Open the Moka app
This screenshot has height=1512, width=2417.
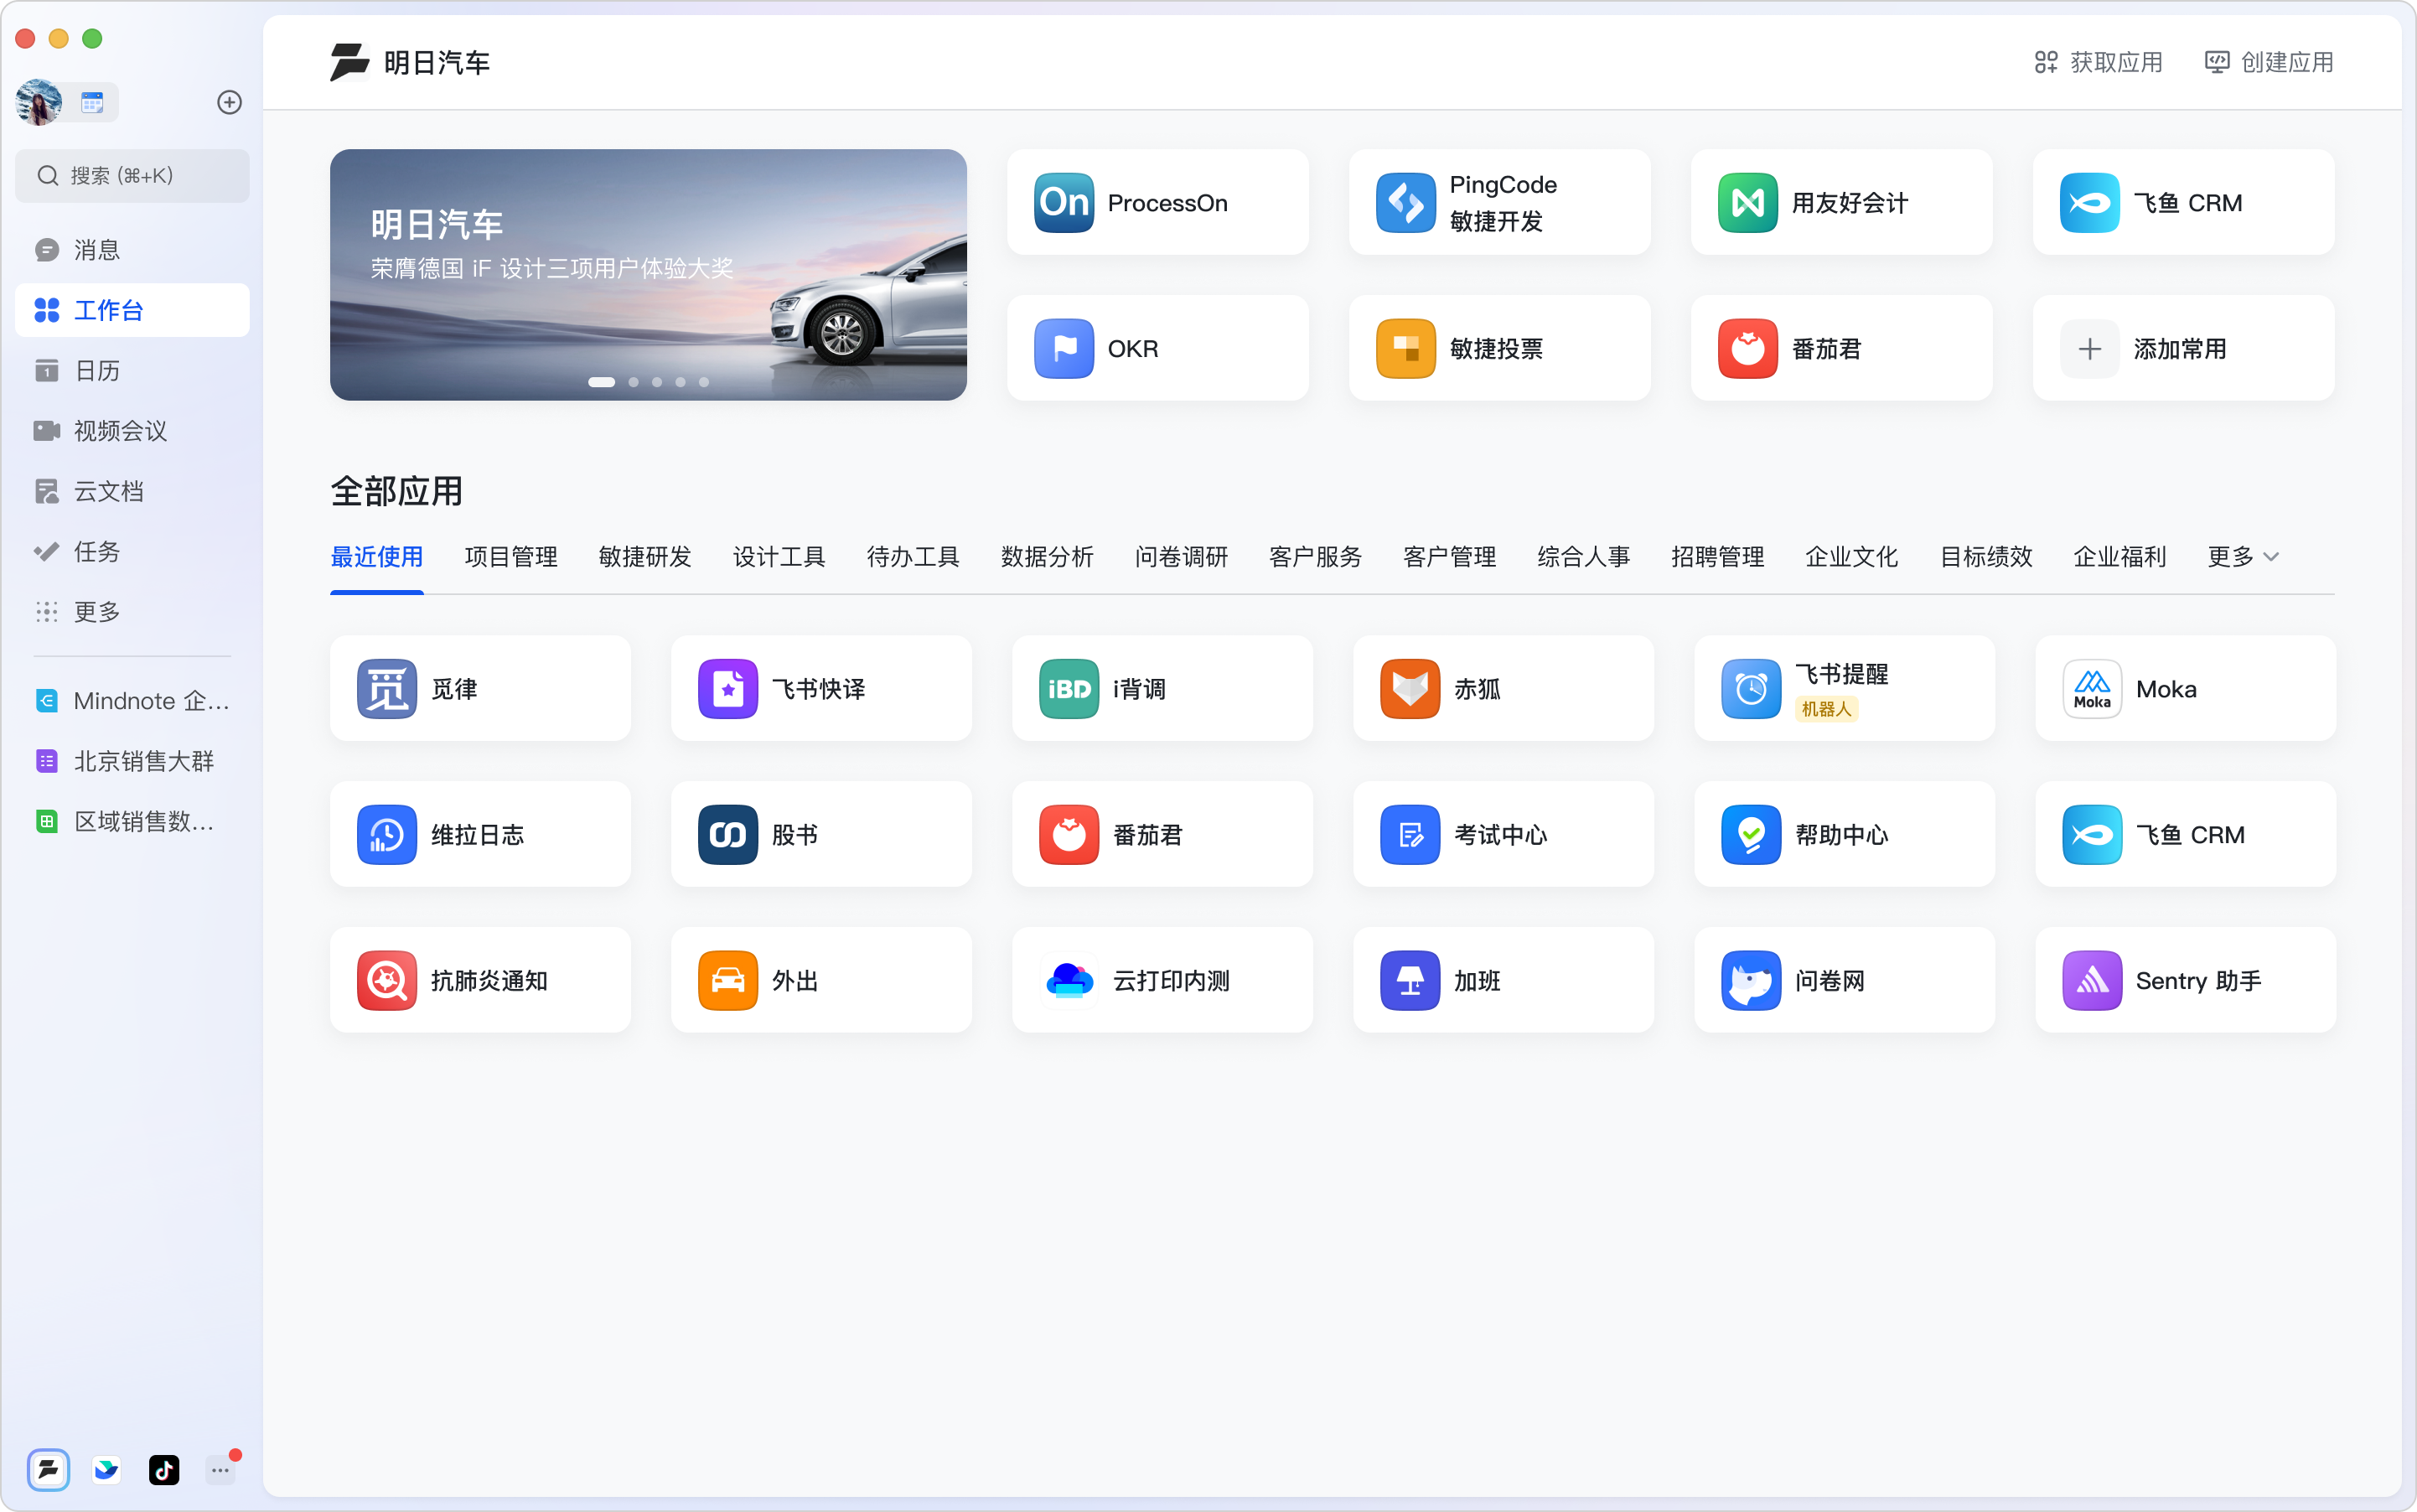(x=2185, y=689)
